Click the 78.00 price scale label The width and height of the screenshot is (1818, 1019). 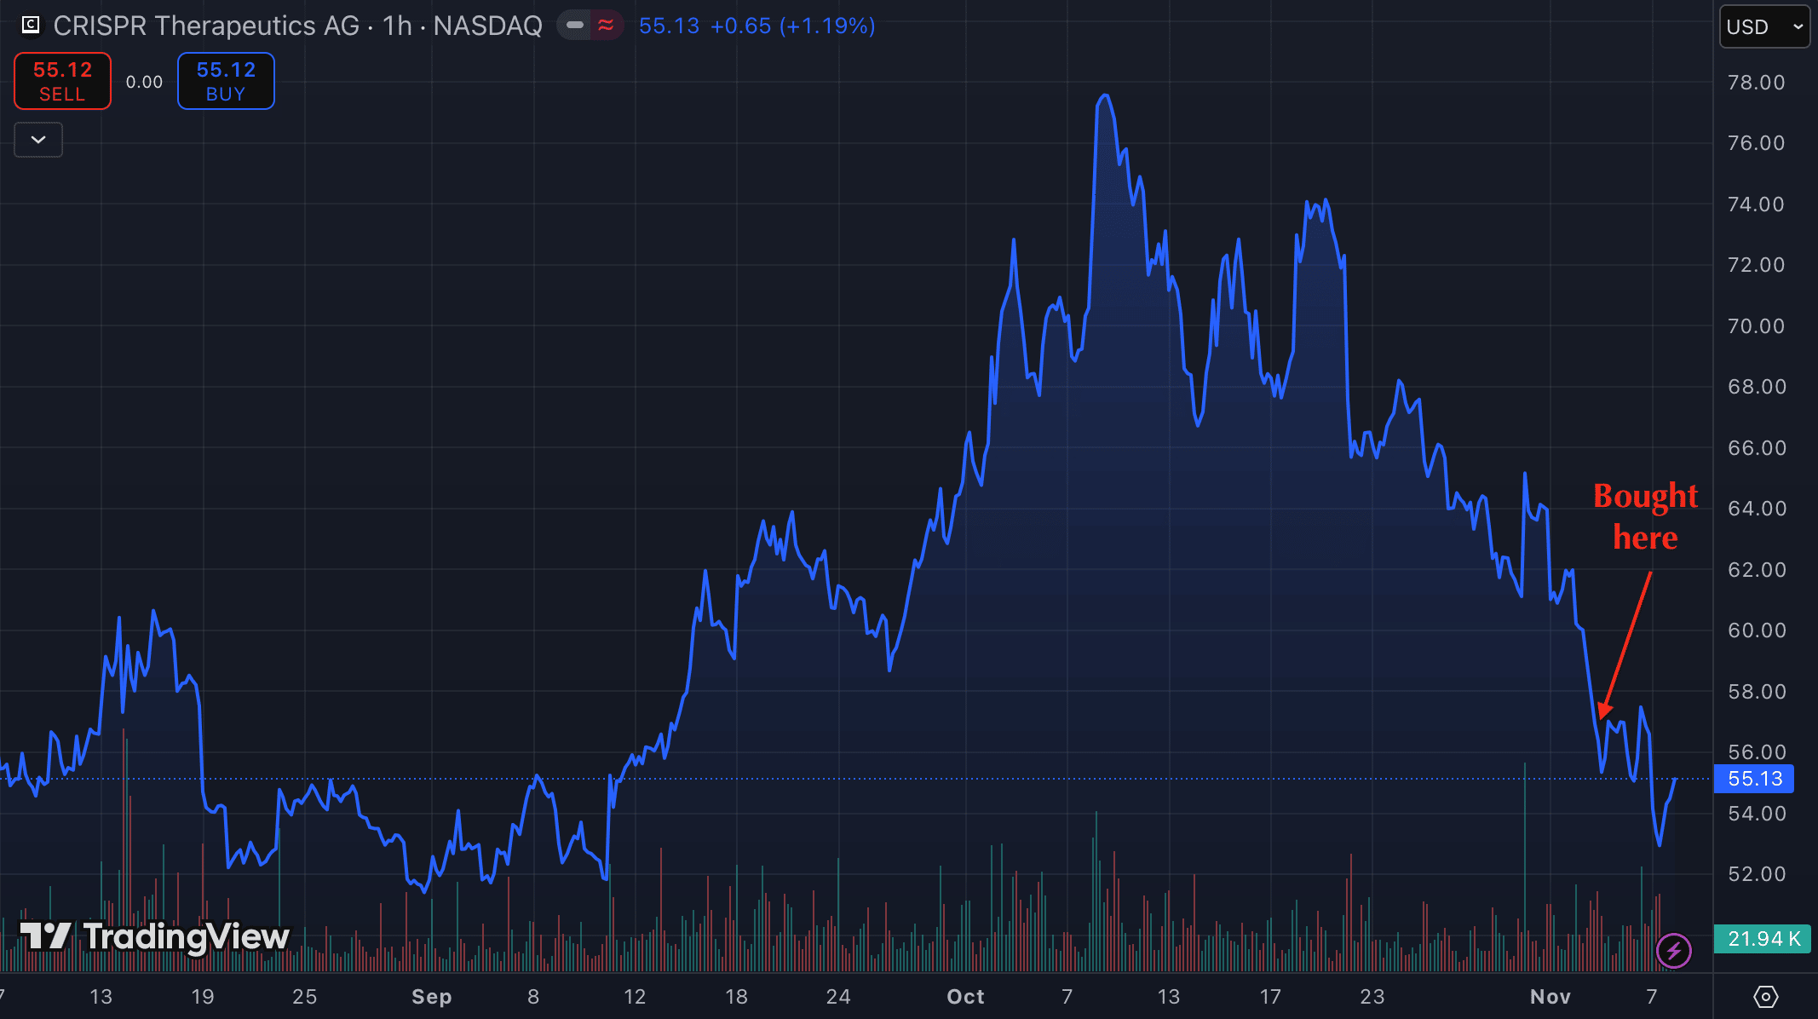(1756, 83)
